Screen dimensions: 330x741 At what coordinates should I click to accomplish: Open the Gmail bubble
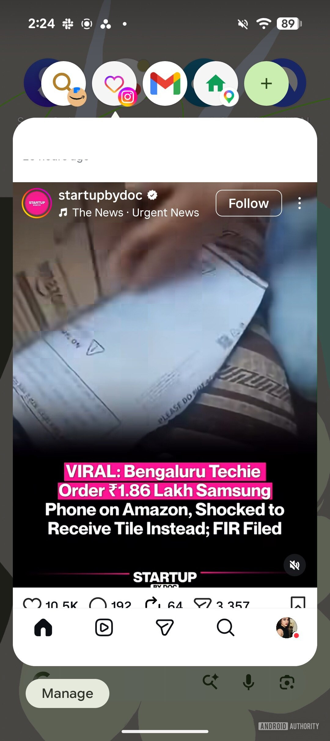(x=165, y=83)
